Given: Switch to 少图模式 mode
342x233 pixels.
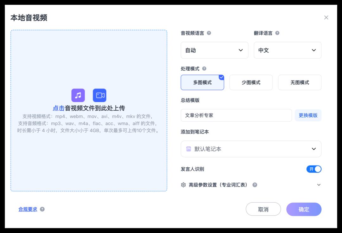Looking at the screenshot, I should click(251, 82).
